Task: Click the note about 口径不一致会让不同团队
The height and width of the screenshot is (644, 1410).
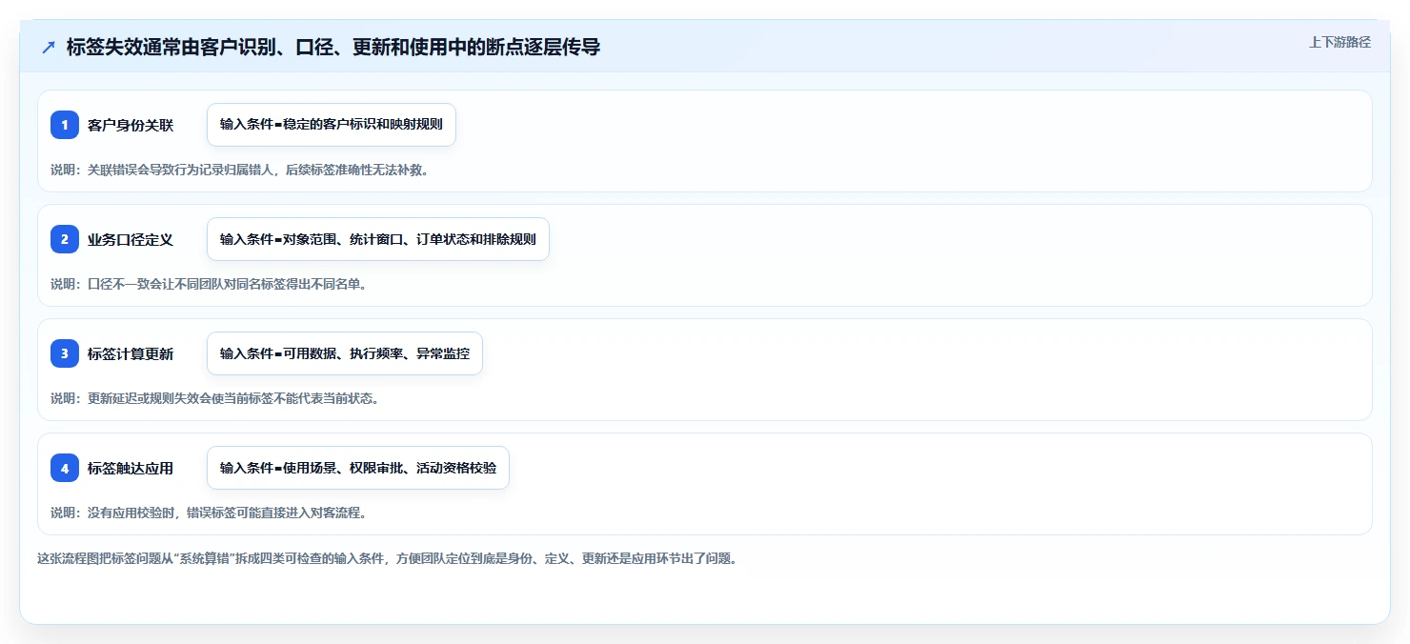Action: tap(209, 284)
